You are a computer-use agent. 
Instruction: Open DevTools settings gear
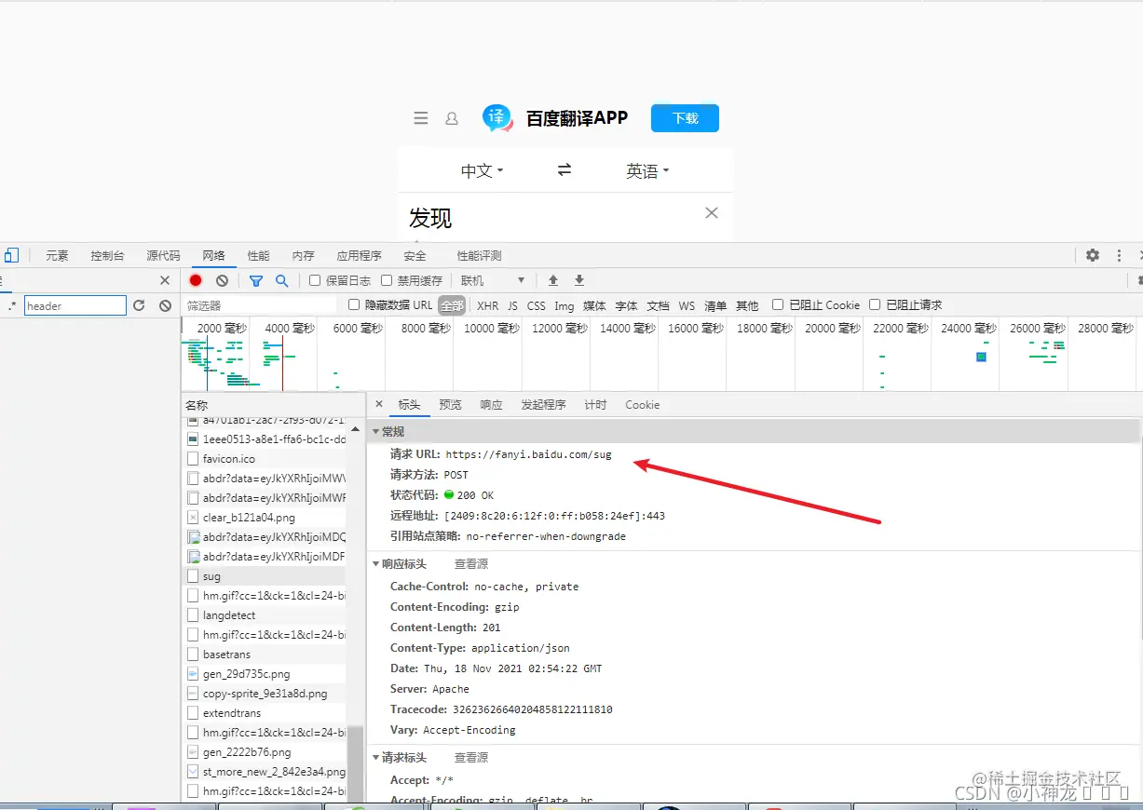click(x=1092, y=254)
